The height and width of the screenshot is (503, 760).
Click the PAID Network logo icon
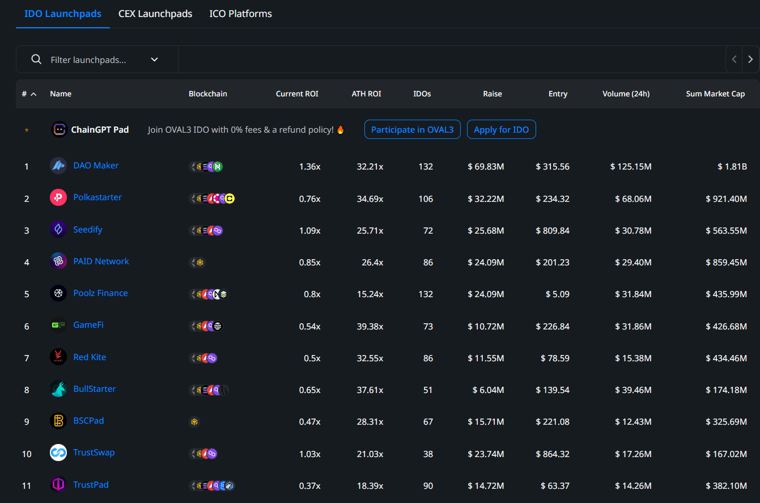58,261
